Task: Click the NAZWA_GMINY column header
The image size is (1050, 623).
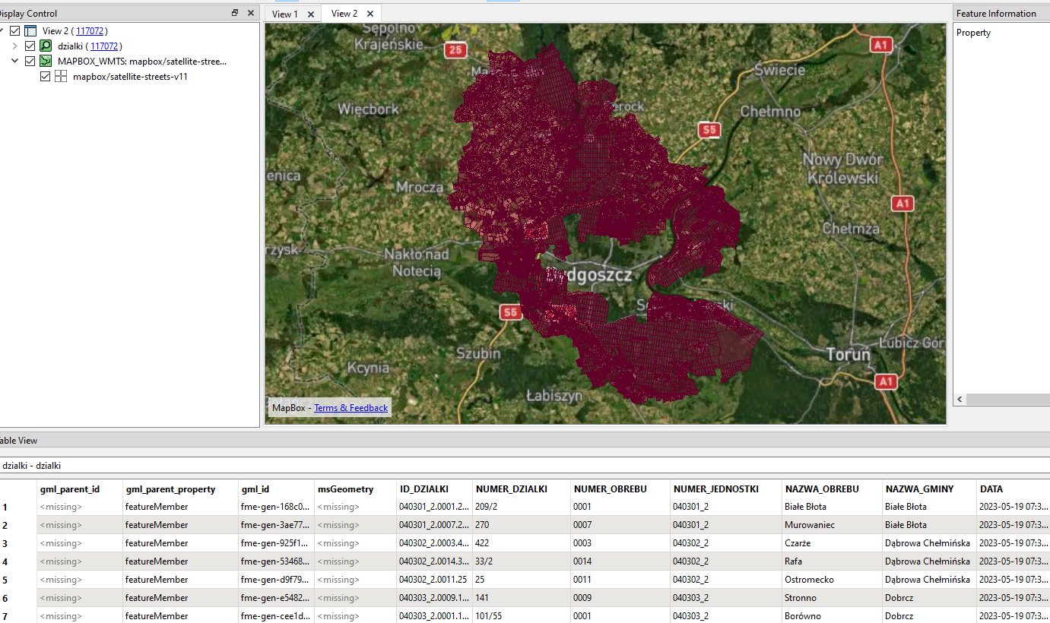Action: tap(929, 489)
